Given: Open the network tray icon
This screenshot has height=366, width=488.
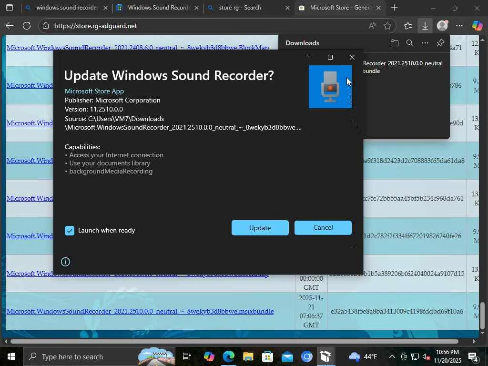Looking at the screenshot, I should point(415,356).
